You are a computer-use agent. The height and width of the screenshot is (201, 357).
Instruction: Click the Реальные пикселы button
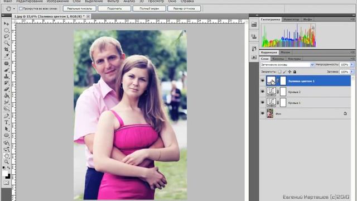79,9
